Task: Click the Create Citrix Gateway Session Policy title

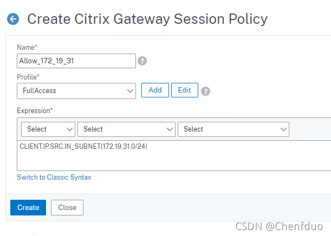Action: pos(147,19)
